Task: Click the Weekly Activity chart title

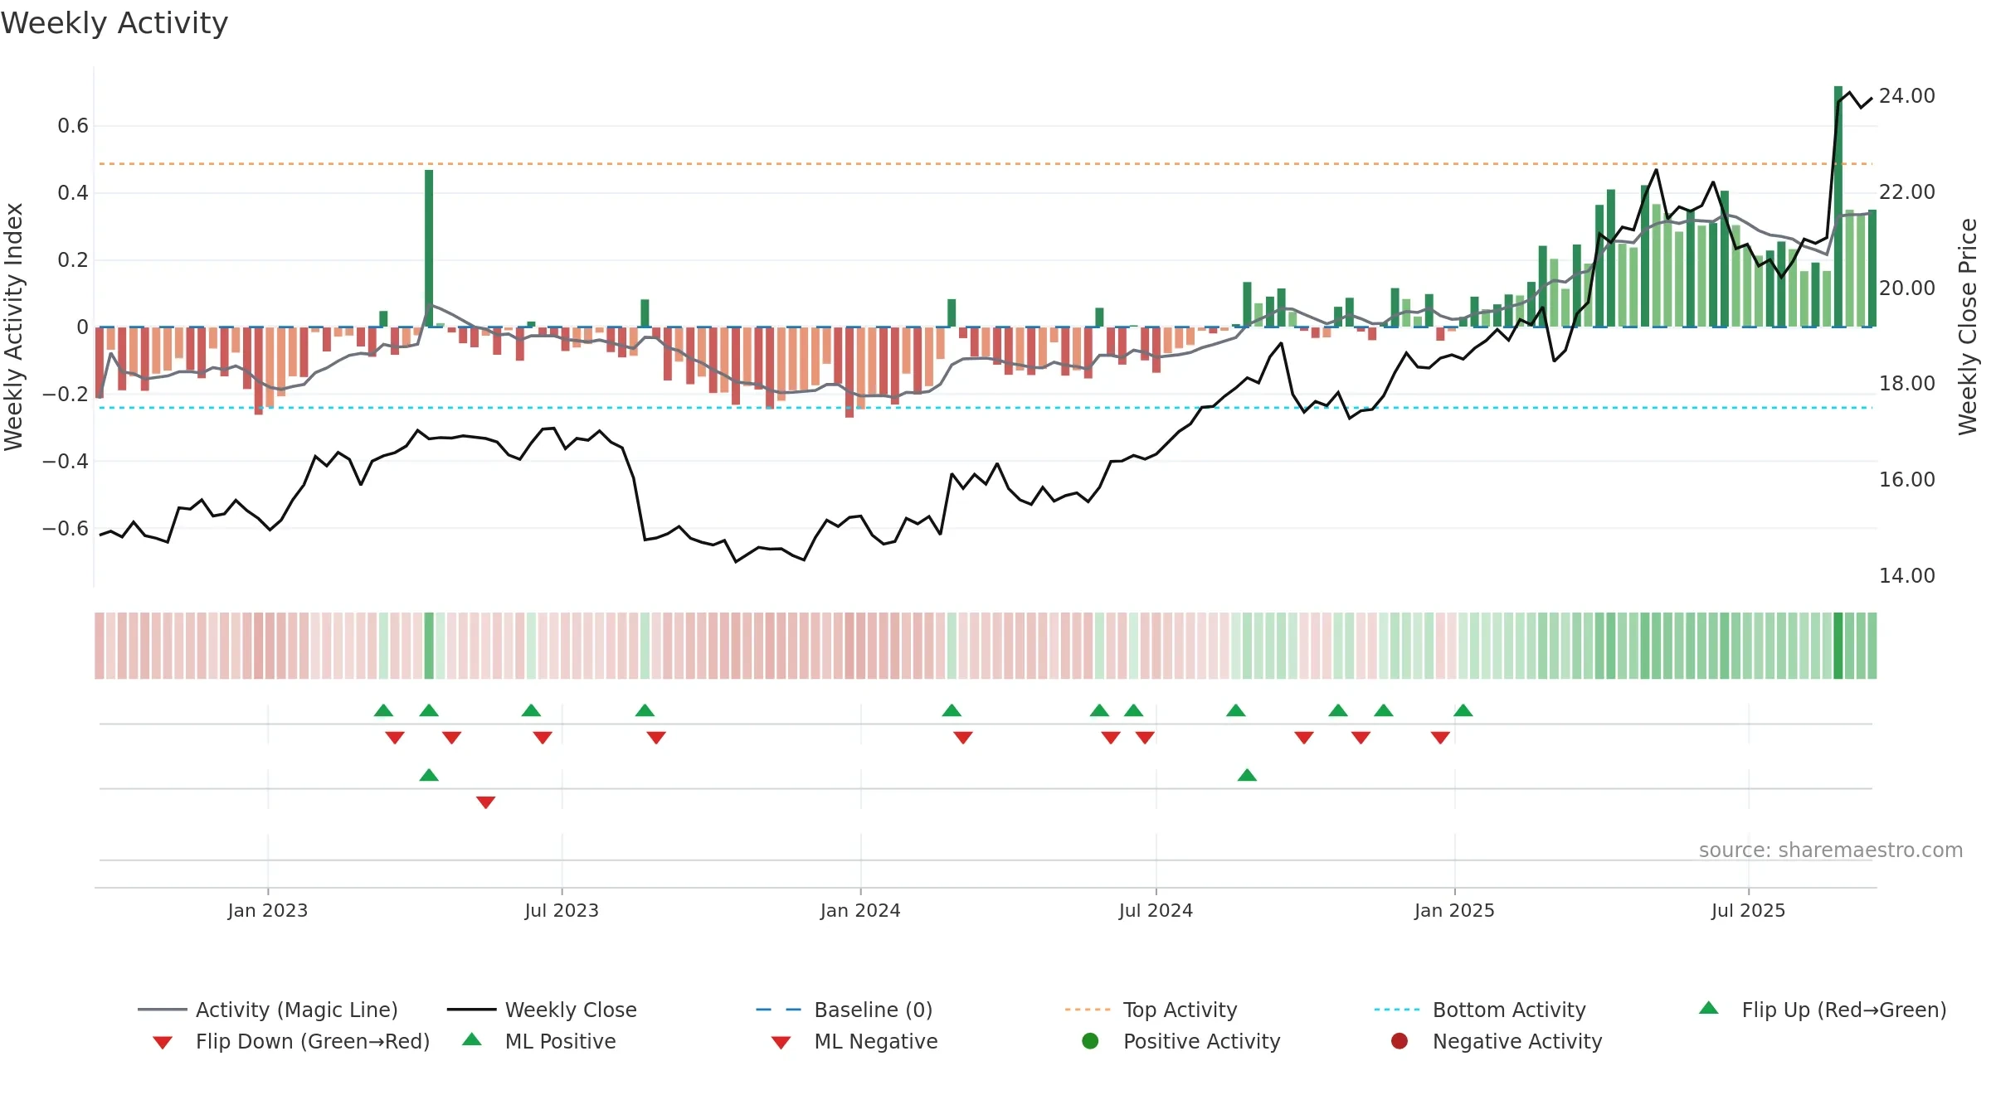Action: (x=114, y=23)
